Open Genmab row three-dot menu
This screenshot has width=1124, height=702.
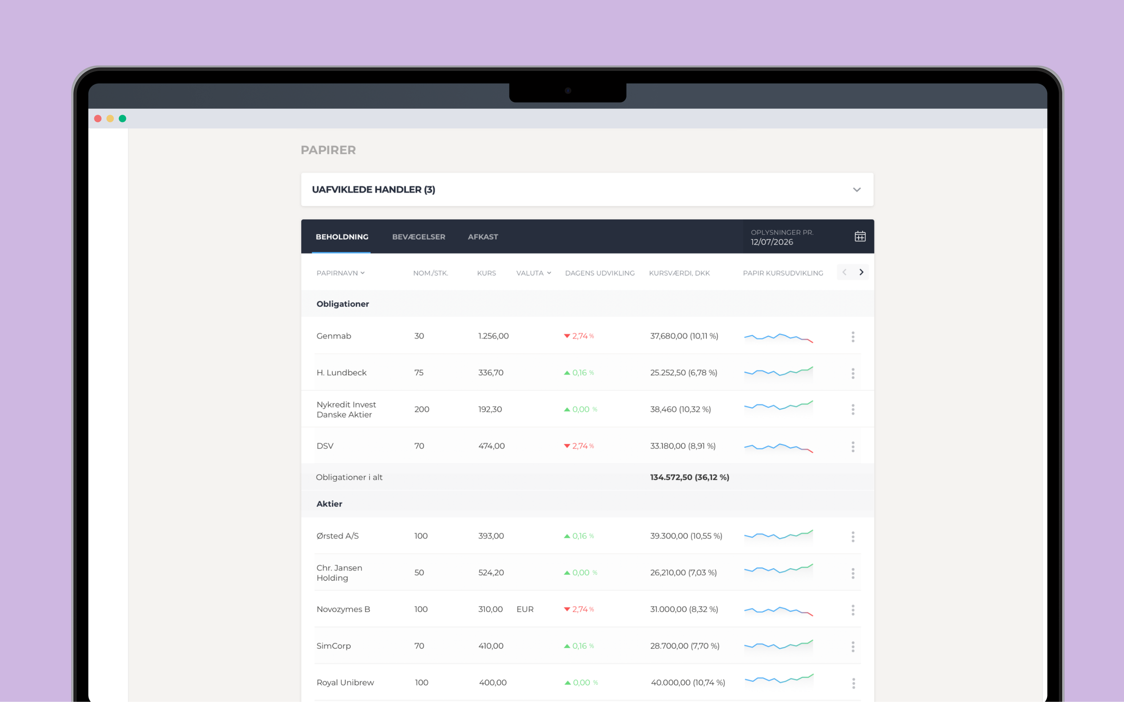(x=852, y=336)
